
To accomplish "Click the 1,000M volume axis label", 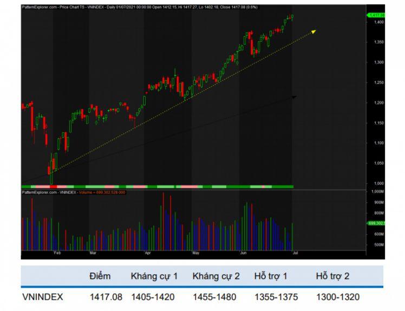I will pos(377,192).
